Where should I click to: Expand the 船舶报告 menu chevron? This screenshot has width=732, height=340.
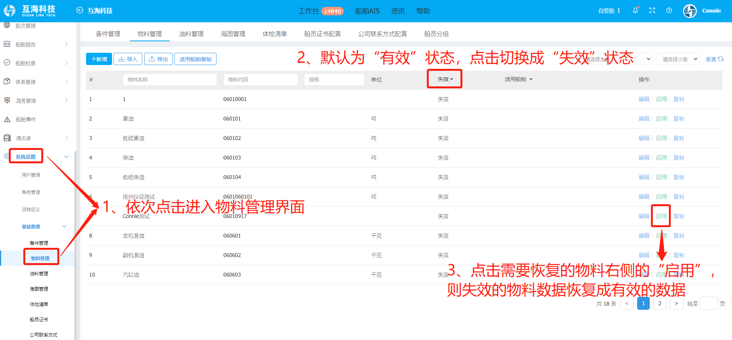pyautogui.click(x=66, y=44)
